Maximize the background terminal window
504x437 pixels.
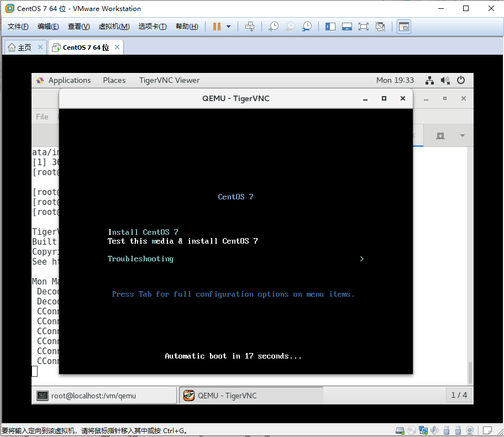click(445, 98)
